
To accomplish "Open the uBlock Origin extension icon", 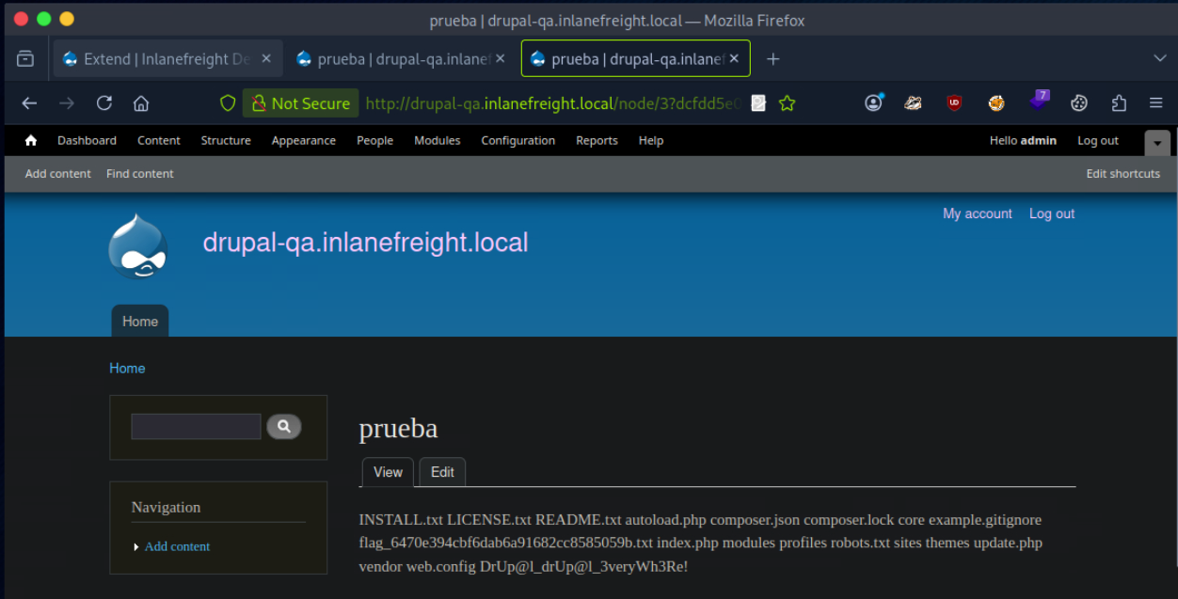I will [x=954, y=103].
